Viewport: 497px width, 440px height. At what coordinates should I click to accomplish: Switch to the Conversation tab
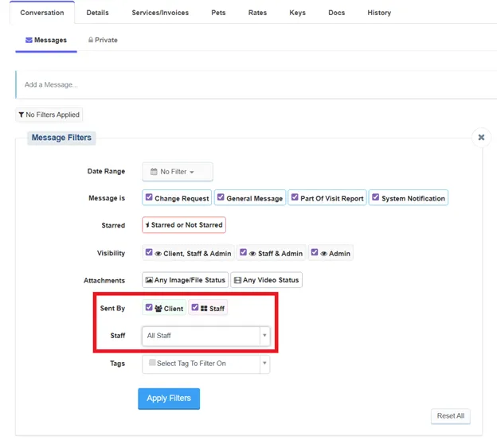[42, 13]
